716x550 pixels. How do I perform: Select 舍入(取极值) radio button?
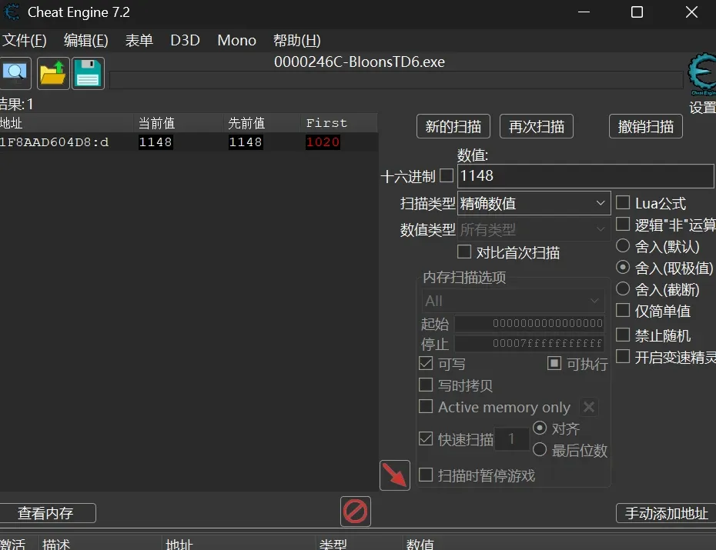point(623,267)
